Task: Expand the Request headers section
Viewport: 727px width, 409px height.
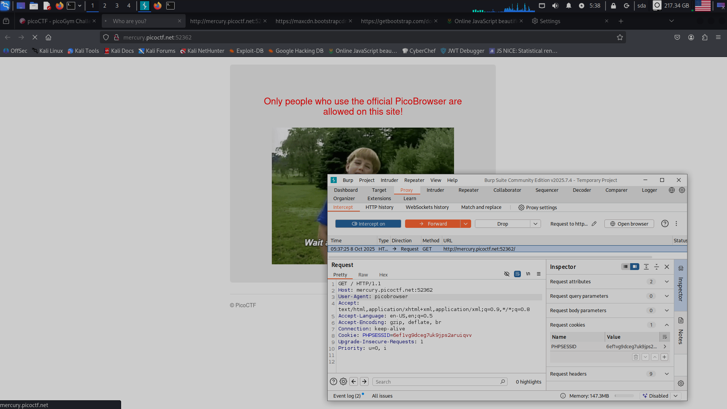Action: 667,374
